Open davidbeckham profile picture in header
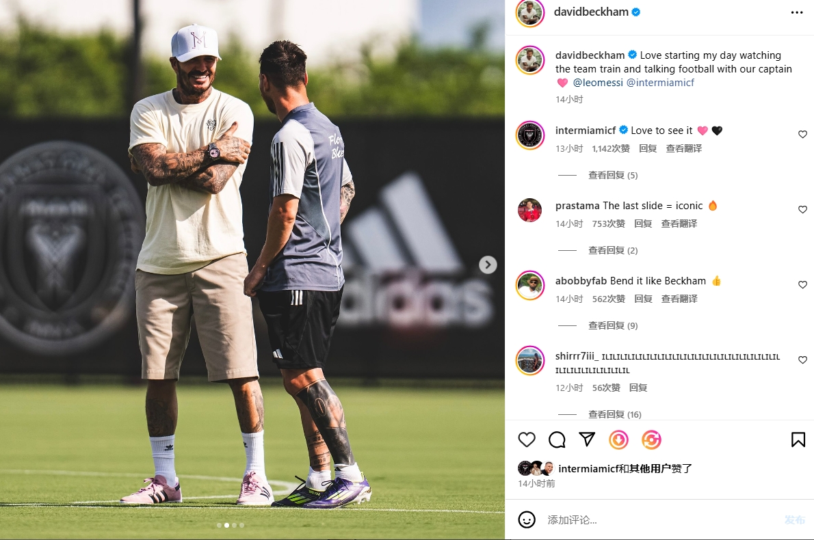This screenshot has width=814, height=540. pos(529,13)
